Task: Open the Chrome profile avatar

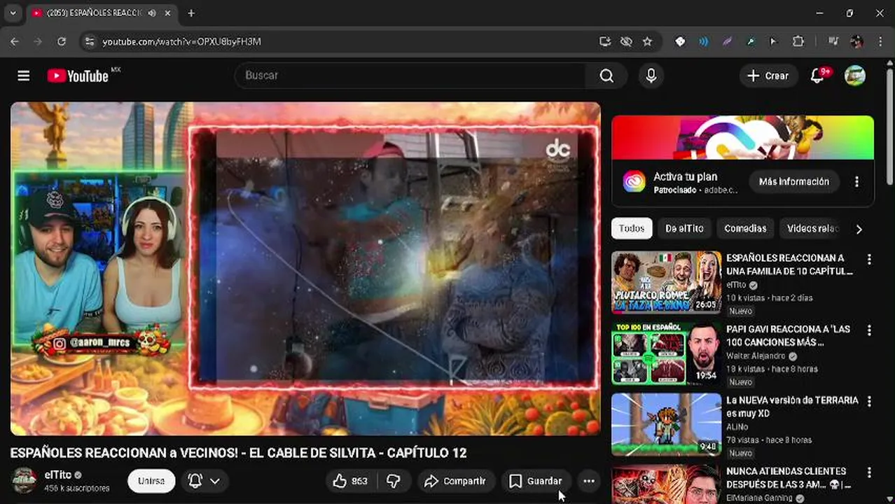Action: pos(856,41)
